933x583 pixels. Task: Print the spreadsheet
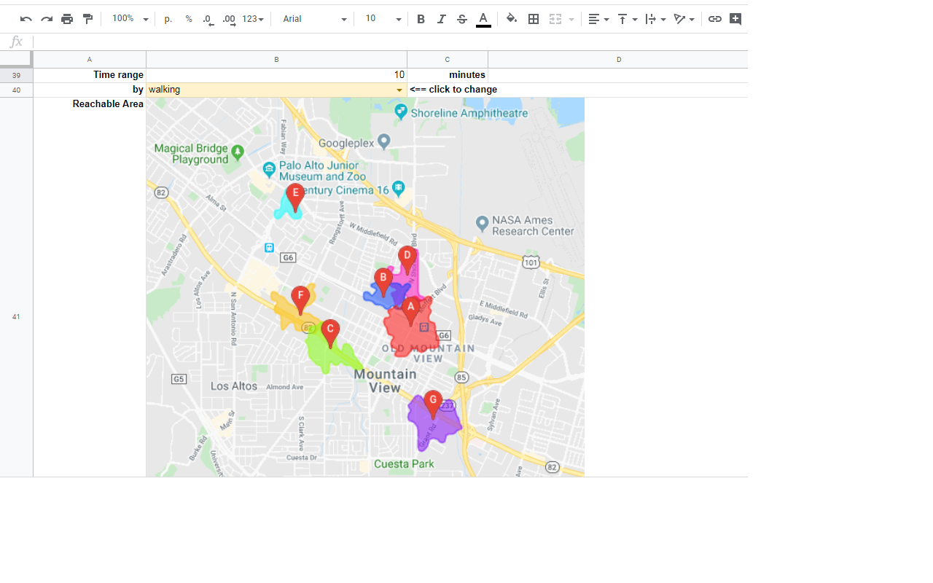tap(67, 19)
